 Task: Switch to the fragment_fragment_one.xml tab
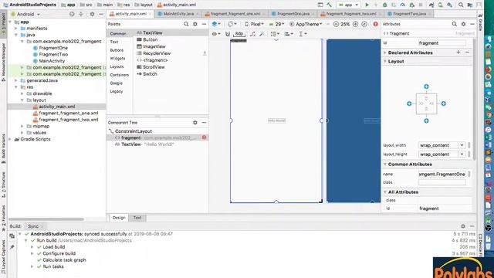tap(235, 14)
